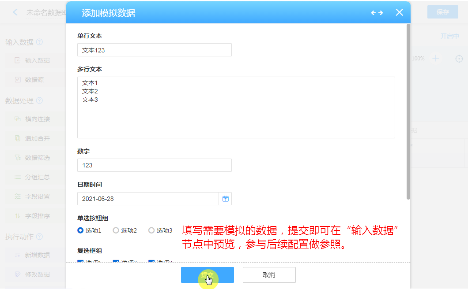Close the 添加模拟数据 dialog

399,12
